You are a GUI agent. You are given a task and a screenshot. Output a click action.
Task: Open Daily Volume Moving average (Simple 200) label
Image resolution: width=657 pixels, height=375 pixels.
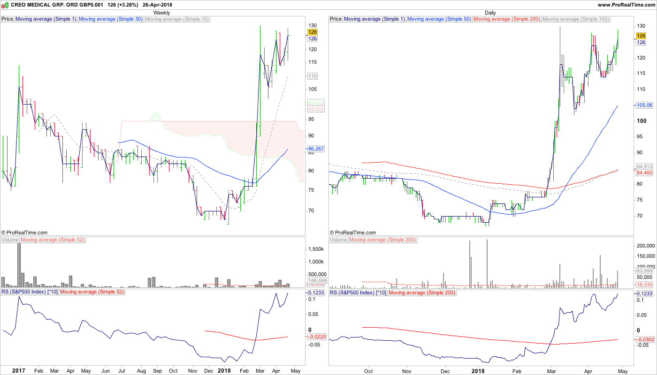tap(382, 240)
